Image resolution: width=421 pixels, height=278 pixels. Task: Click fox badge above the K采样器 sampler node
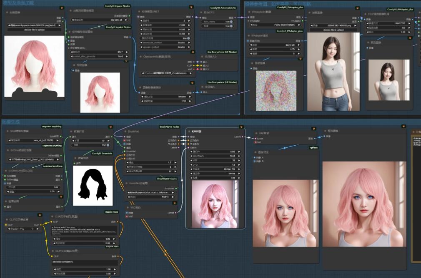[x=241, y=127]
